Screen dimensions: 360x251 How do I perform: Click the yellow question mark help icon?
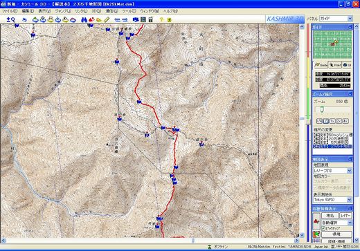pyautogui.click(x=161, y=20)
